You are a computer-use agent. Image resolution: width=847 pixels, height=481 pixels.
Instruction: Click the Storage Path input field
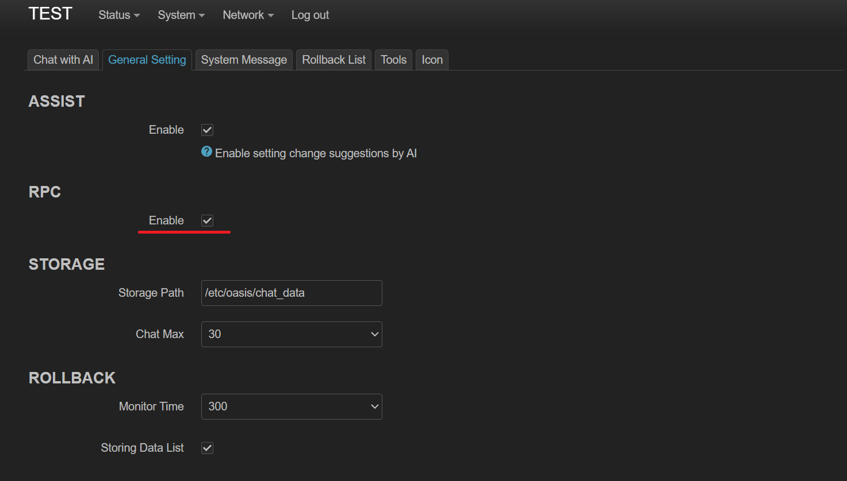click(291, 293)
